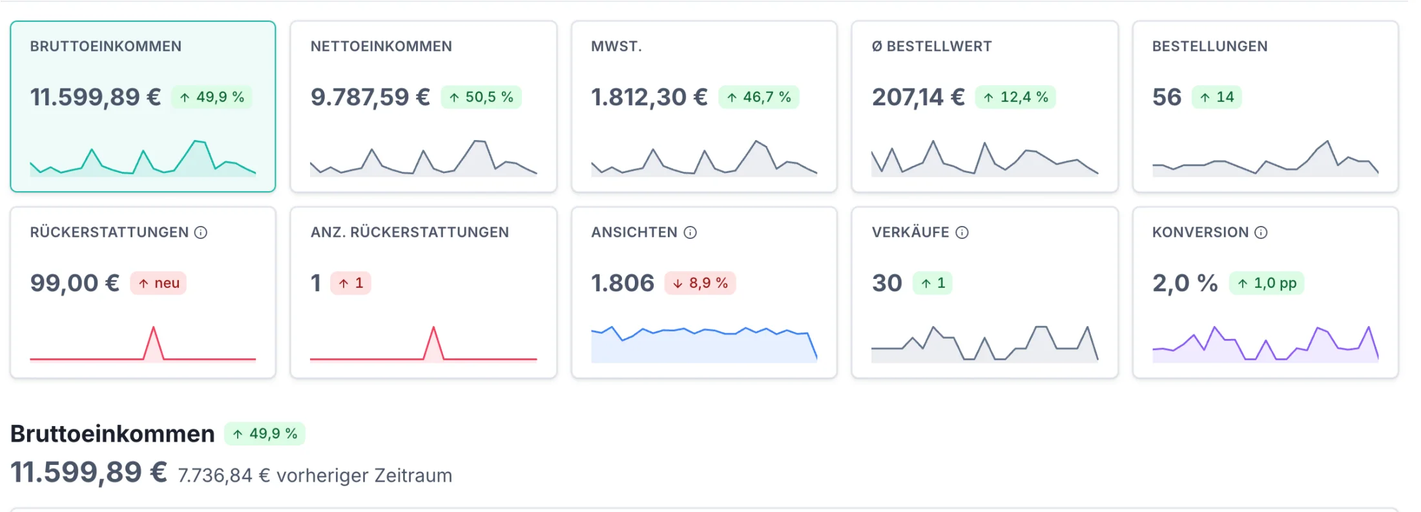
Task: Select the Ø Bestellwert card
Action: (985, 107)
